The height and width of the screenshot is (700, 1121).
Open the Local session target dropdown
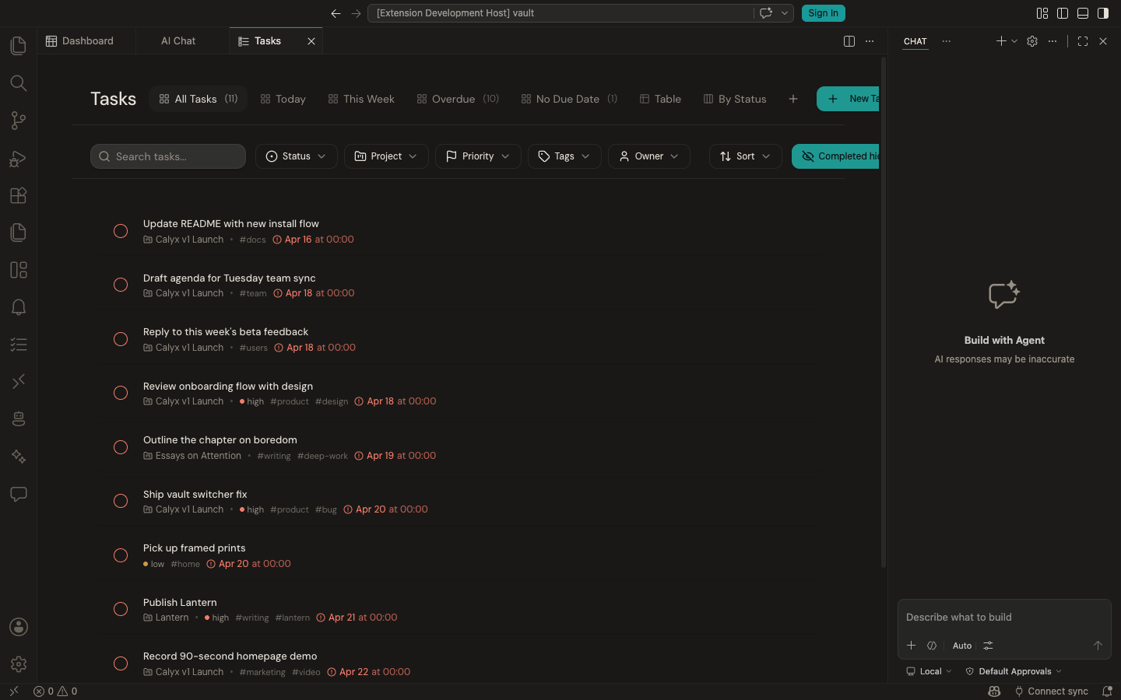click(x=929, y=671)
